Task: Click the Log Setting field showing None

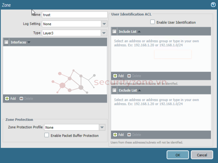Action: tap(71, 24)
